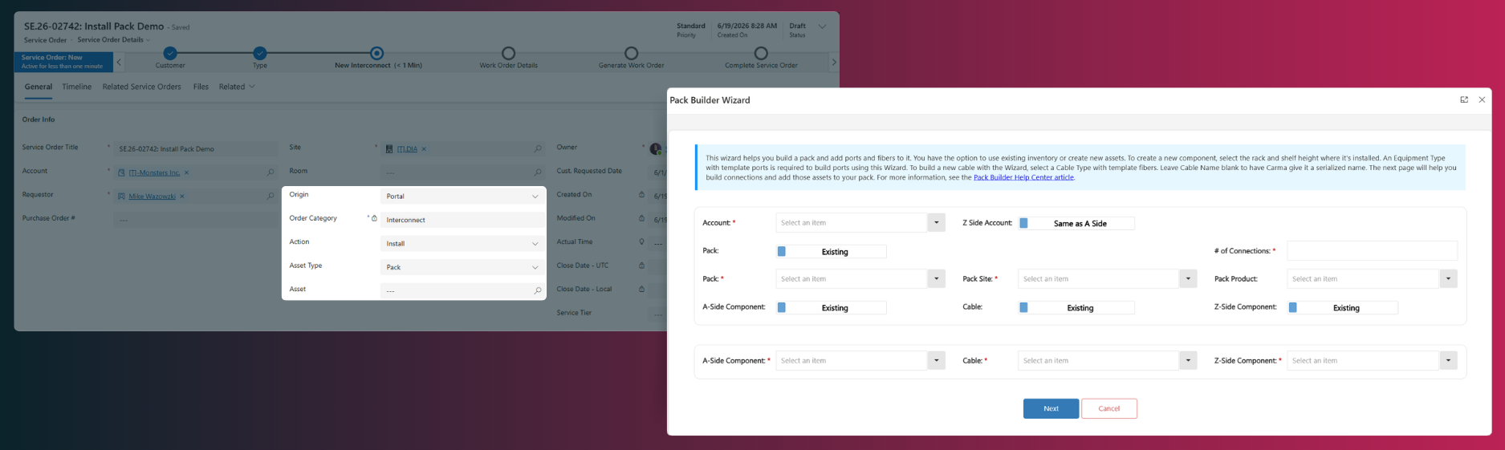Click the Service Order Title field
Image resolution: width=1505 pixels, height=450 pixels.
tap(195, 148)
